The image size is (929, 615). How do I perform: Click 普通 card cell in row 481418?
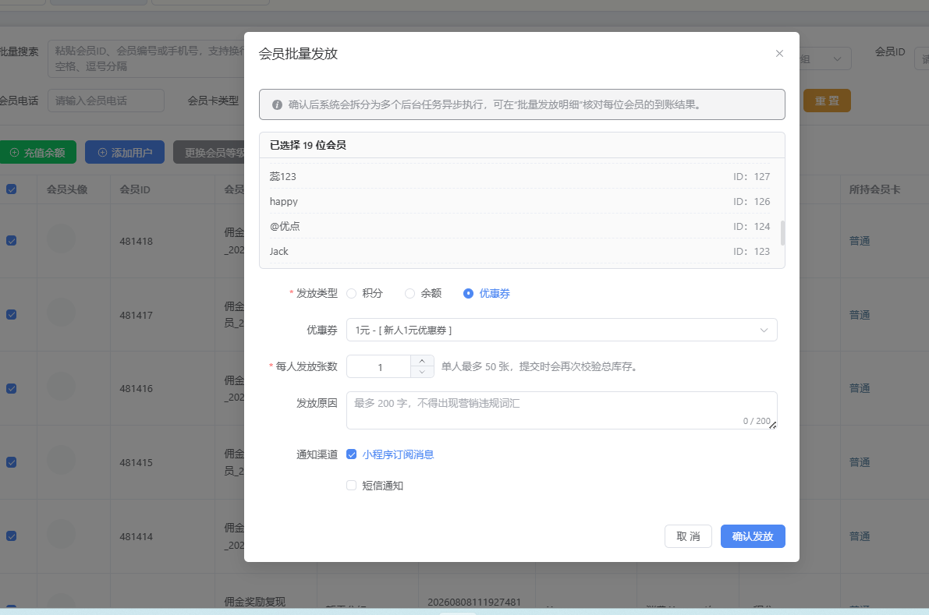[860, 241]
